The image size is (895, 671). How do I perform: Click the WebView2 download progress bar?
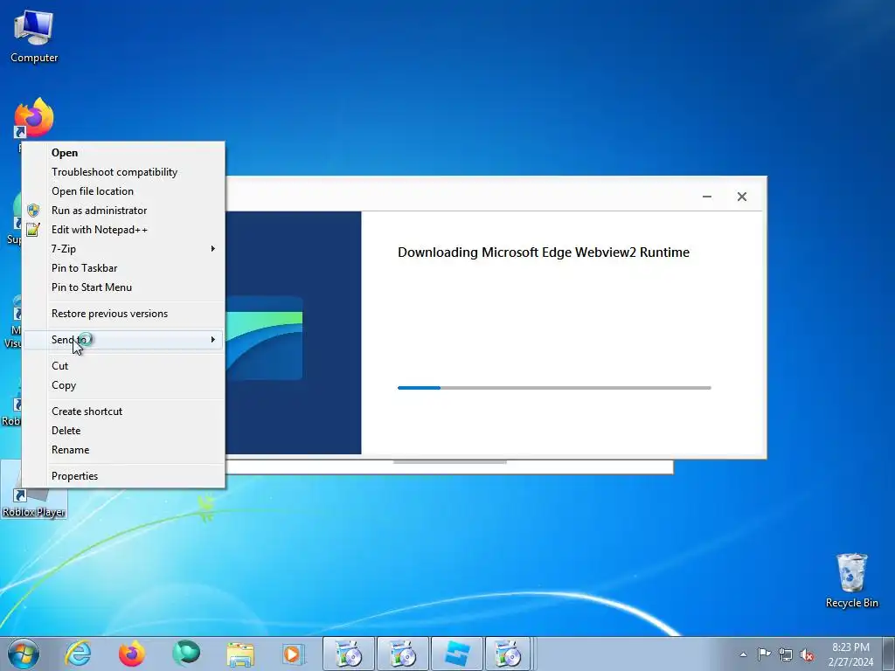pyautogui.click(x=554, y=388)
